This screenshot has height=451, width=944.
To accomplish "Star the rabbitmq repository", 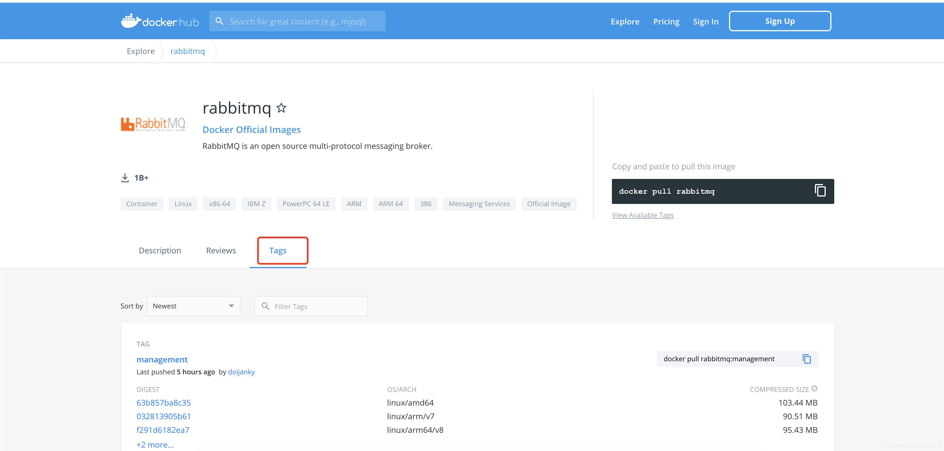I will click(281, 108).
